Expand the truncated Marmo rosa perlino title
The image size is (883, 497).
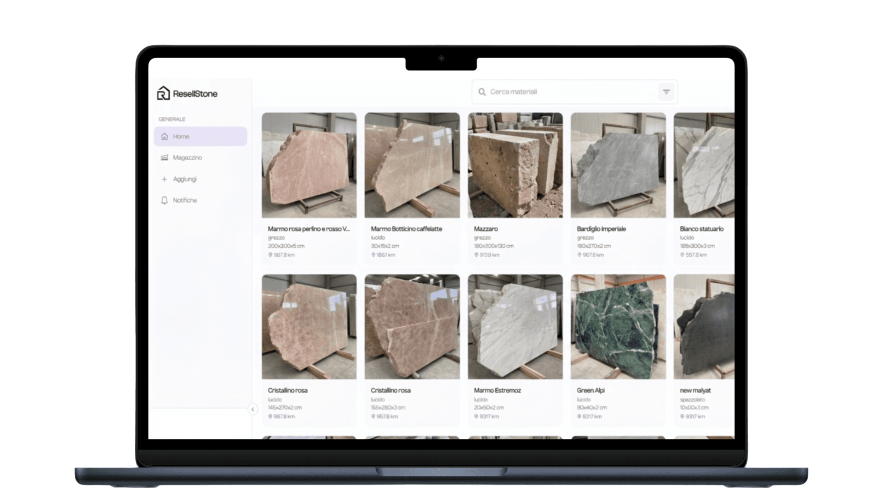pyautogui.click(x=309, y=229)
